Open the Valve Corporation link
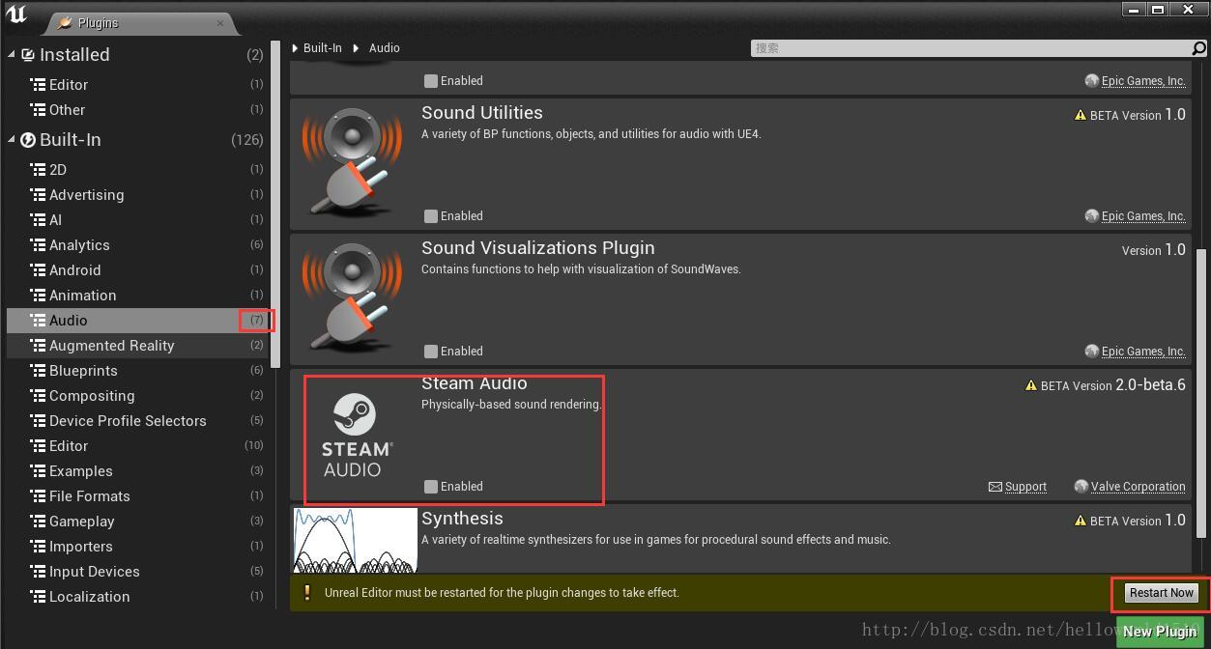This screenshot has width=1211, height=649. tap(1138, 487)
